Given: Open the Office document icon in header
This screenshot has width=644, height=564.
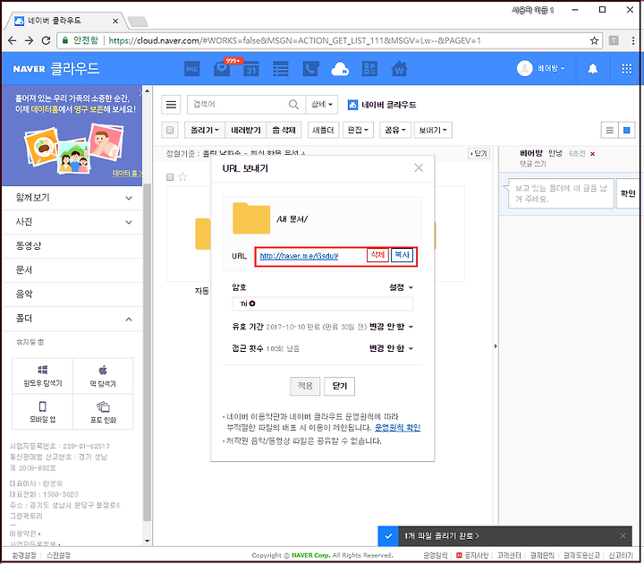Looking at the screenshot, I should (x=369, y=68).
